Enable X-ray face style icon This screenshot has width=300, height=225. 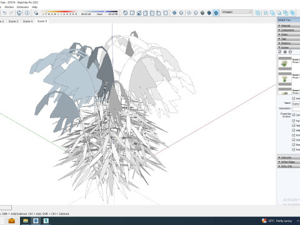pos(174,13)
